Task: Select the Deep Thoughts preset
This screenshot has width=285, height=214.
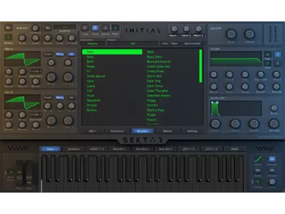Action: 158,91
